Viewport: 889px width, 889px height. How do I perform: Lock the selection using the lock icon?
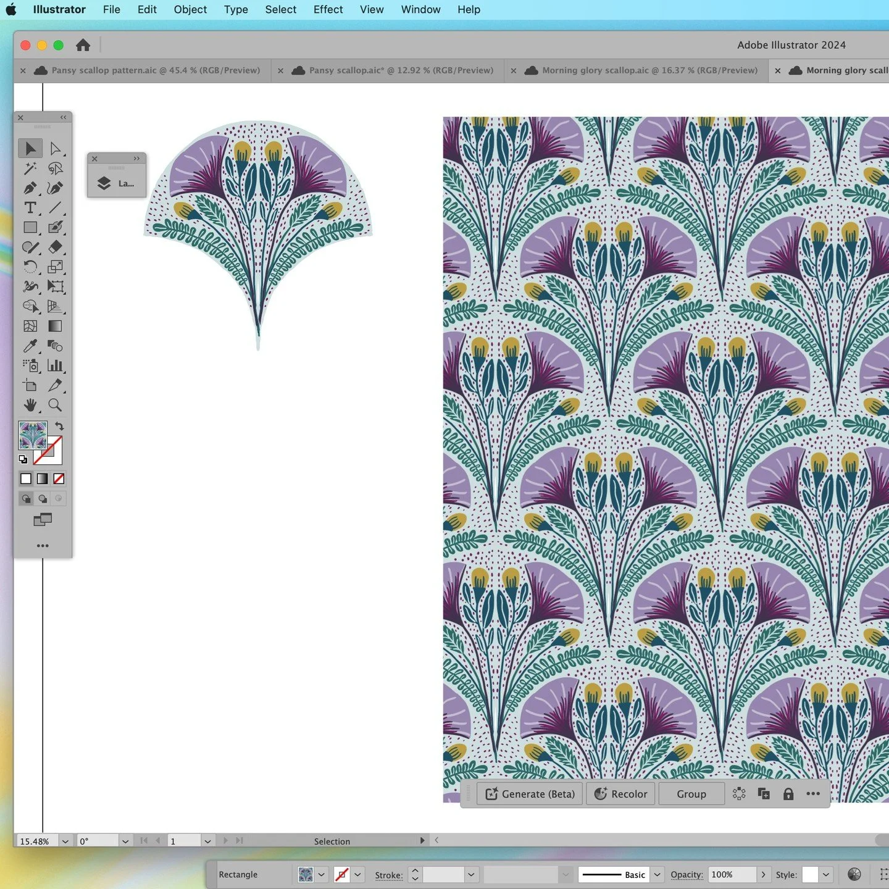tap(788, 794)
